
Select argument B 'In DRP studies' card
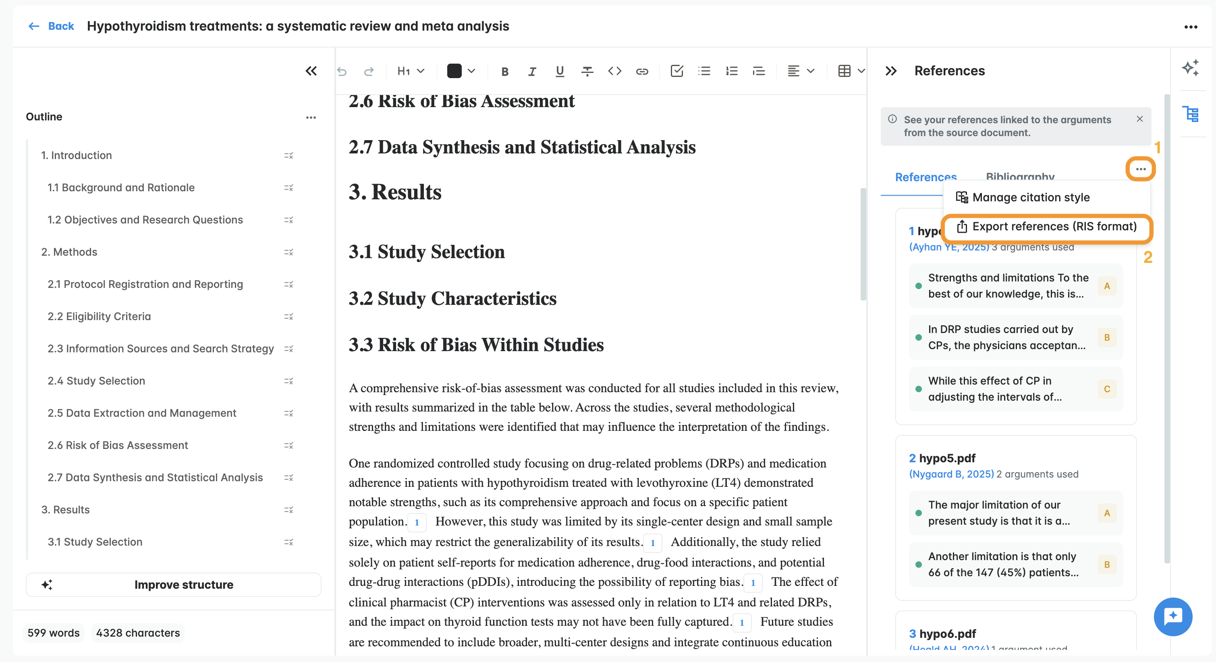[x=1016, y=337]
